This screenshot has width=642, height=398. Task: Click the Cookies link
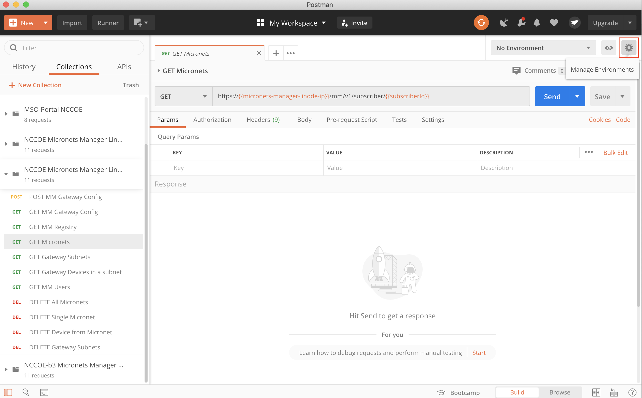(x=600, y=120)
